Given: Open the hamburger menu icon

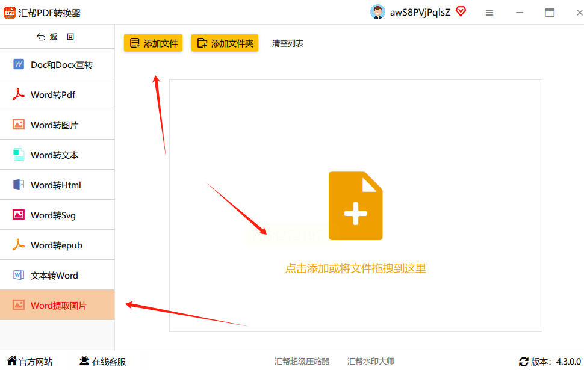Looking at the screenshot, I should [489, 13].
